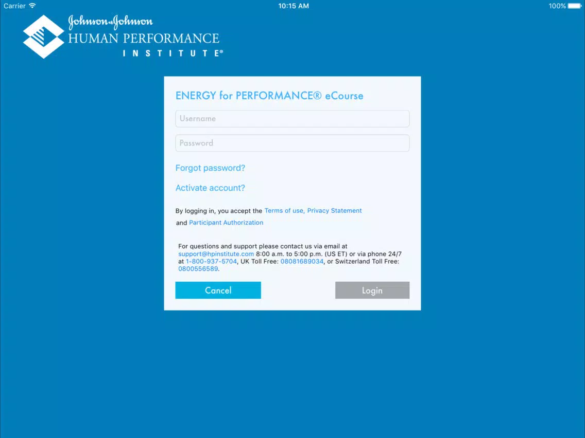Tap the Wi-Fi status icon
This screenshot has height=438, width=585.
32,6
